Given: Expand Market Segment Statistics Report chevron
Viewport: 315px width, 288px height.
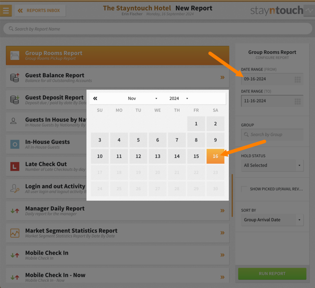Looking at the screenshot, I should tap(223, 233).
